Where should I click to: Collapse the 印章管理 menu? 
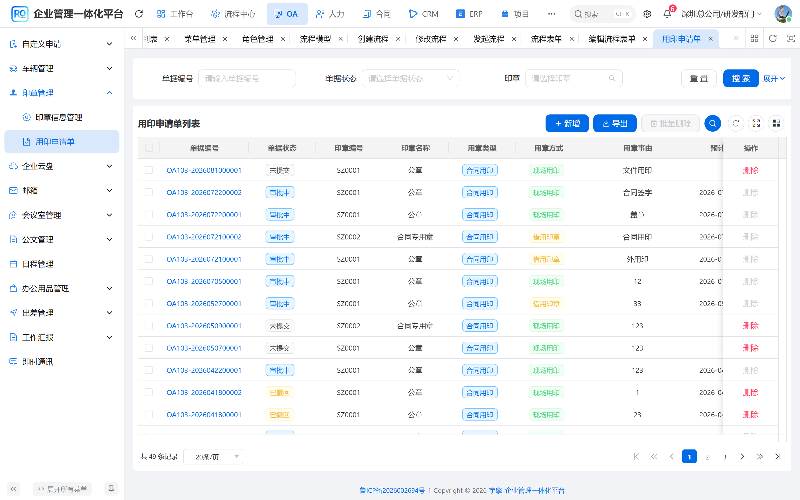(62, 93)
